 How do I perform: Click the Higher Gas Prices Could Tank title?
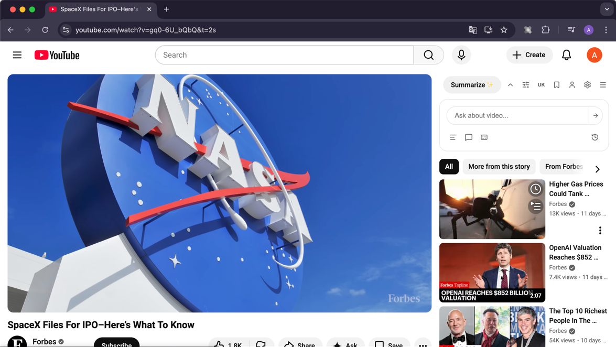click(x=576, y=189)
